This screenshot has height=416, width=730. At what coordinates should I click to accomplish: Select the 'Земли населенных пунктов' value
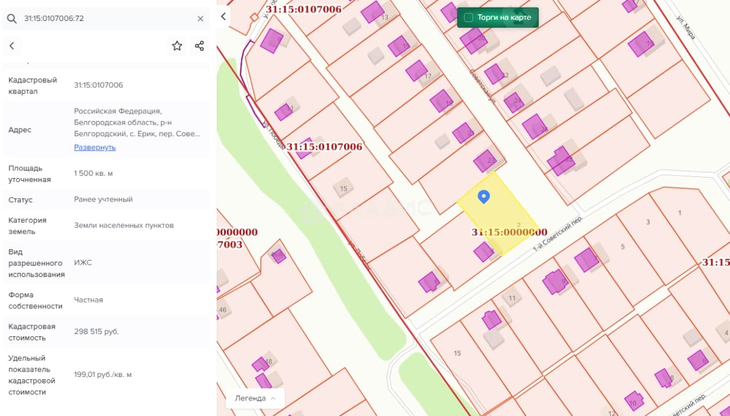(x=124, y=225)
